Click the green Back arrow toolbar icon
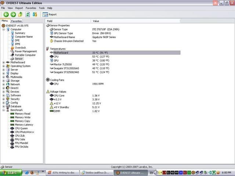 click(6, 15)
